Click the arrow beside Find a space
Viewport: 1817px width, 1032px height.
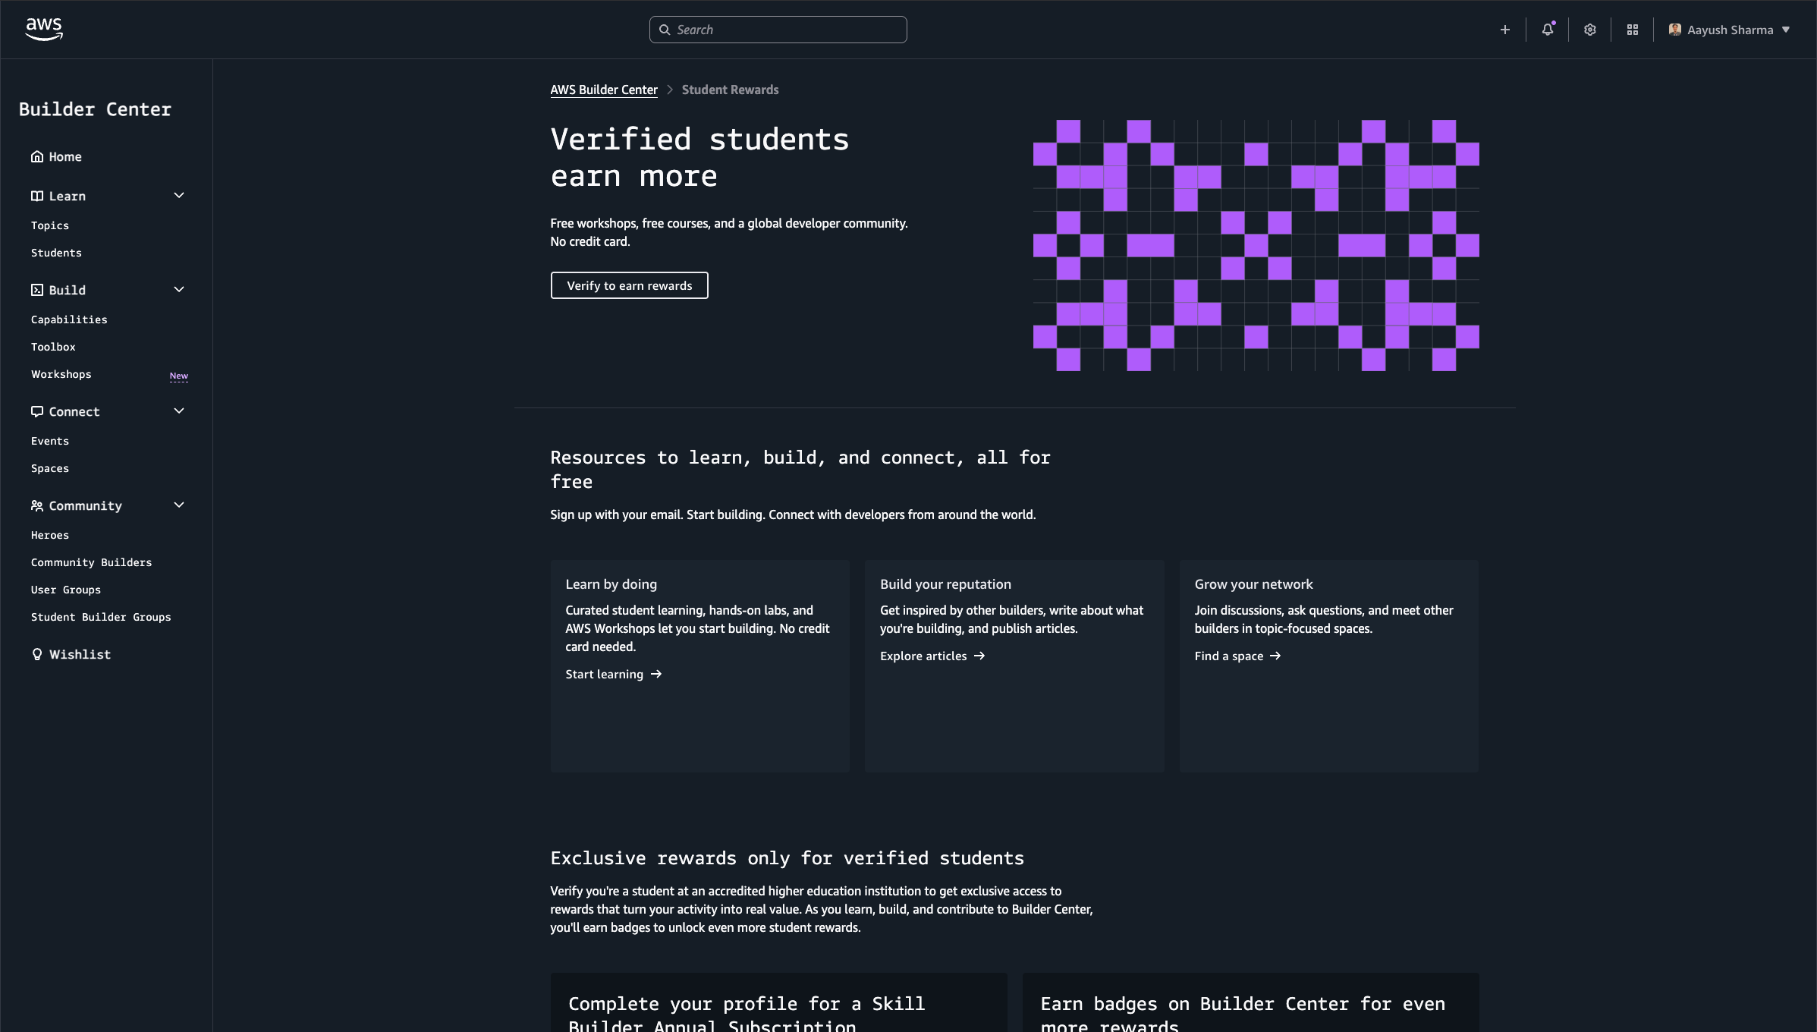coord(1275,656)
